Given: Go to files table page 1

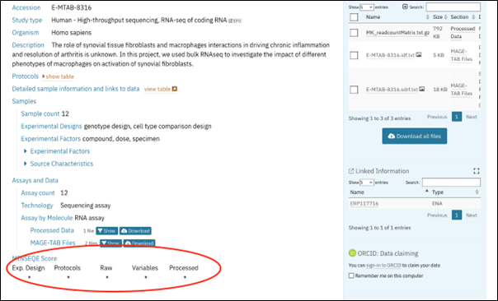Looking at the screenshot, I should (x=457, y=117).
